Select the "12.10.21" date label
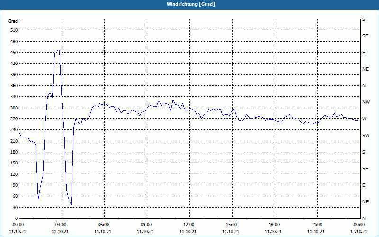 [359, 232]
